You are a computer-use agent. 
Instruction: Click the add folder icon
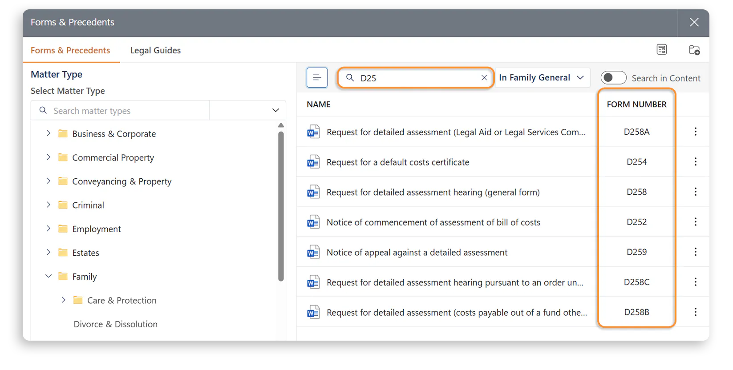694,50
